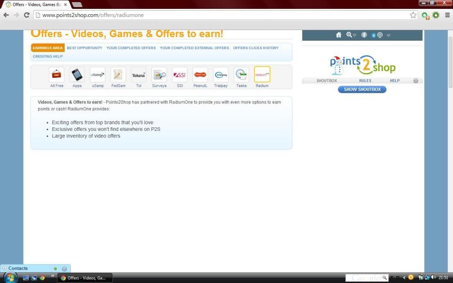This screenshot has height=283, width=453.
Task: Click the Points2Shop logo
Action: [363, 65]
